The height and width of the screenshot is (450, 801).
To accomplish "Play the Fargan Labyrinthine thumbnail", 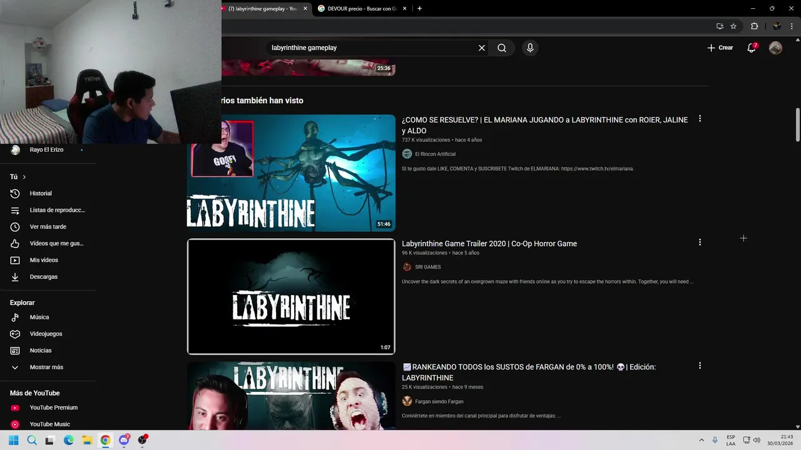I will click(291, 396).
